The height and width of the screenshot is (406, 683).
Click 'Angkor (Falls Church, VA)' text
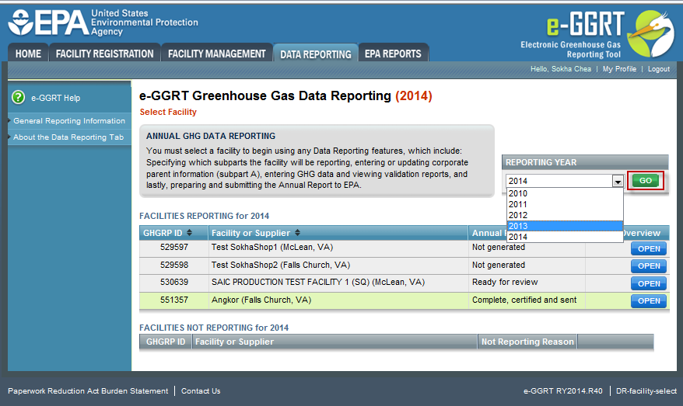tap(261, 300)
